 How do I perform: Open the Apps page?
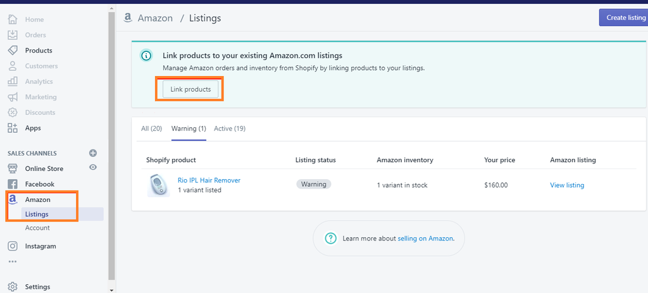click(33, 128)
